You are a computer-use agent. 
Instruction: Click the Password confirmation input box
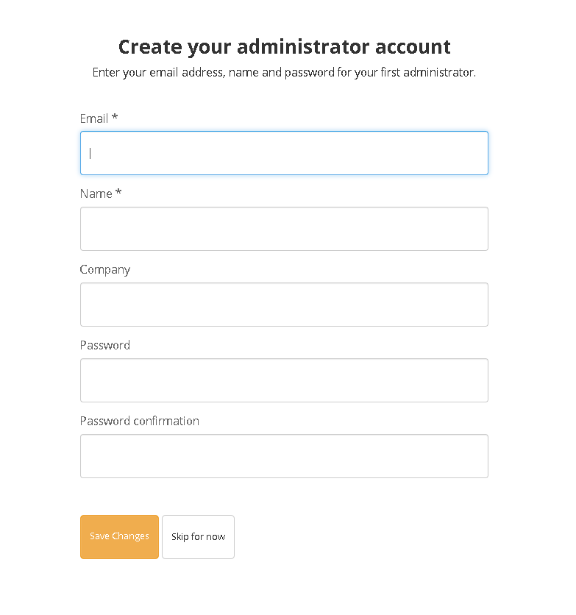[x=284, y=456]
